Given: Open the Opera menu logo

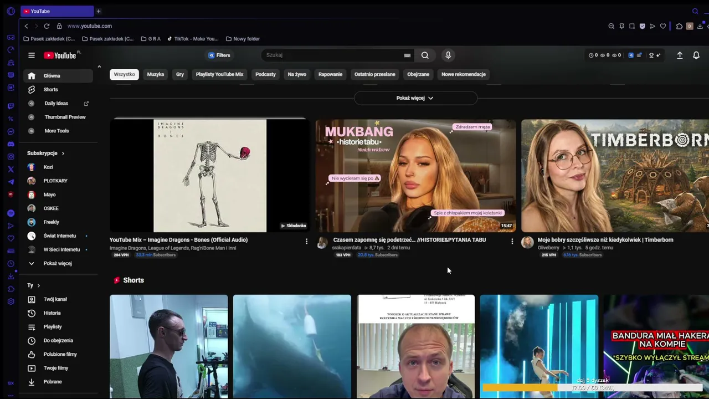Looking at the screenshot, I should 11,11.
